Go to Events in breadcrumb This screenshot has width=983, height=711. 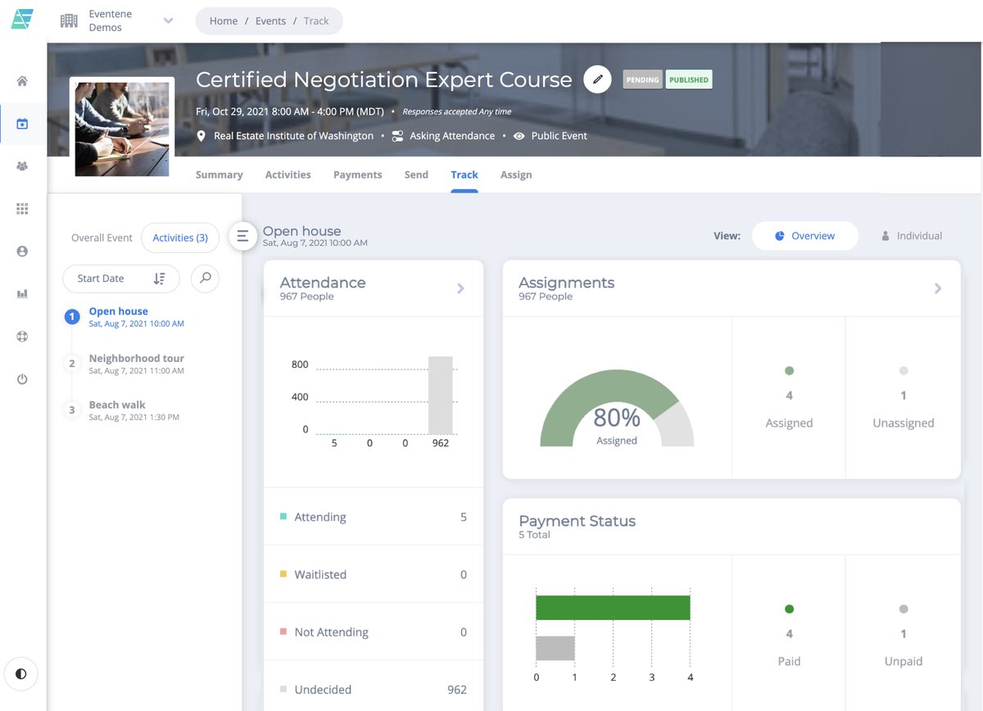coord(270,21)
